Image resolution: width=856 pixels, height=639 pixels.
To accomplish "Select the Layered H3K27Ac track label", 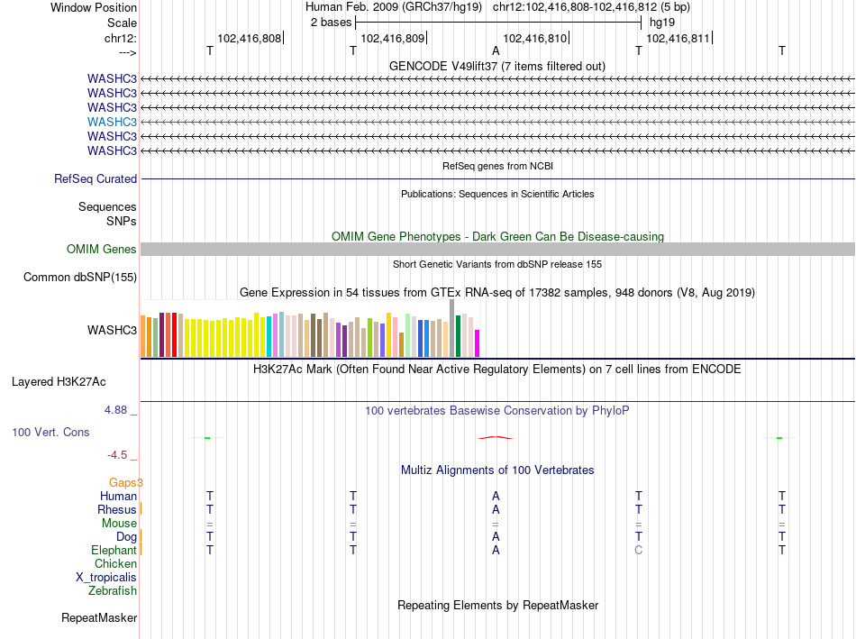I will click(x=59, y=382).
